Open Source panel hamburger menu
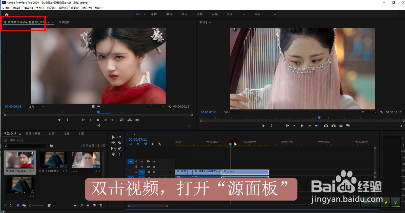405x213 pixels. [52, 22]
